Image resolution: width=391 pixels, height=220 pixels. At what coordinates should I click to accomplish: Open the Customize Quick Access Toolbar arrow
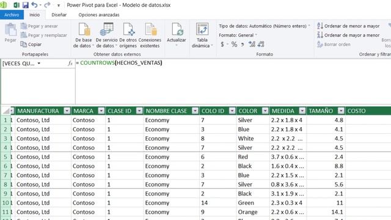point(59,5)
